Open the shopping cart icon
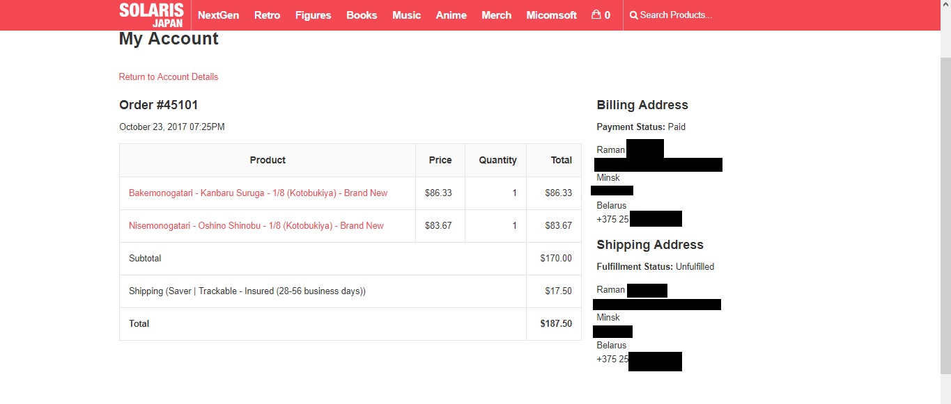The width and height of the screenshot is (951, 404). coord(596,15)
